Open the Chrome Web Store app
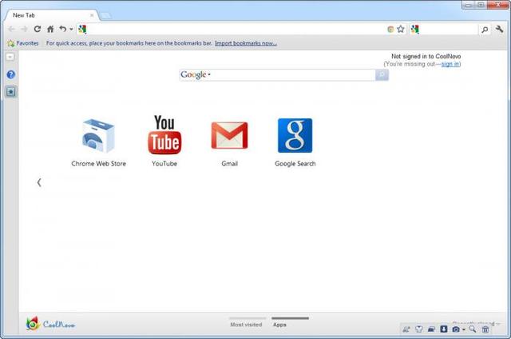 [98, 136]
